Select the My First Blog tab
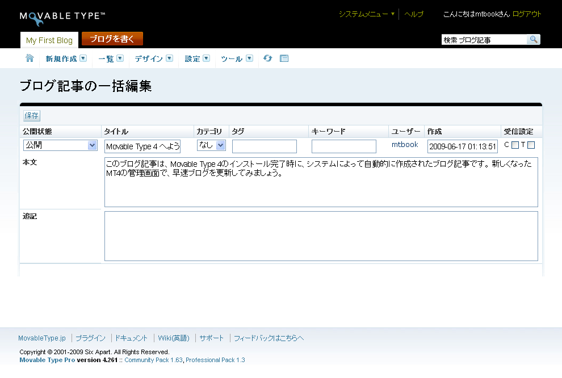This screenshot has width=562, height=378. [49, 40]
